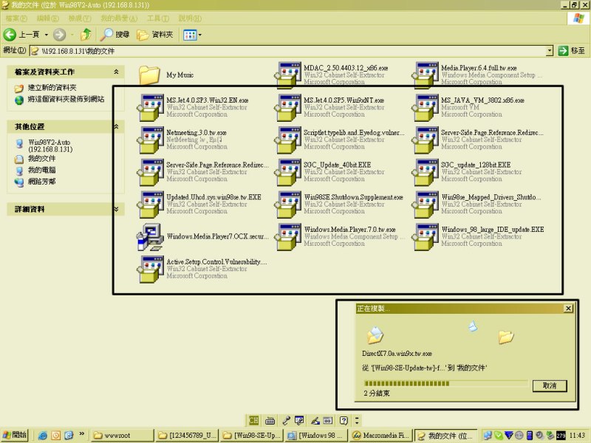Image resolution: width=591 pixels, height=443 pixels.
Task: Click the 移至 go button
Action: click(572, 50)
